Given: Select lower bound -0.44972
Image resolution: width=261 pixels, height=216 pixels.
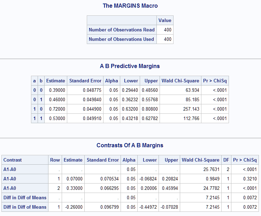Looking at the screenshot, I should pyautogui.click(x=148, y=207).
